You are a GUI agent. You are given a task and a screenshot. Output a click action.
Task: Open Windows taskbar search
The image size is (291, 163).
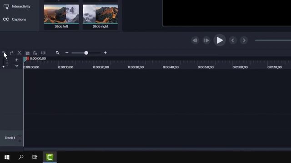[x=21, y=157]
